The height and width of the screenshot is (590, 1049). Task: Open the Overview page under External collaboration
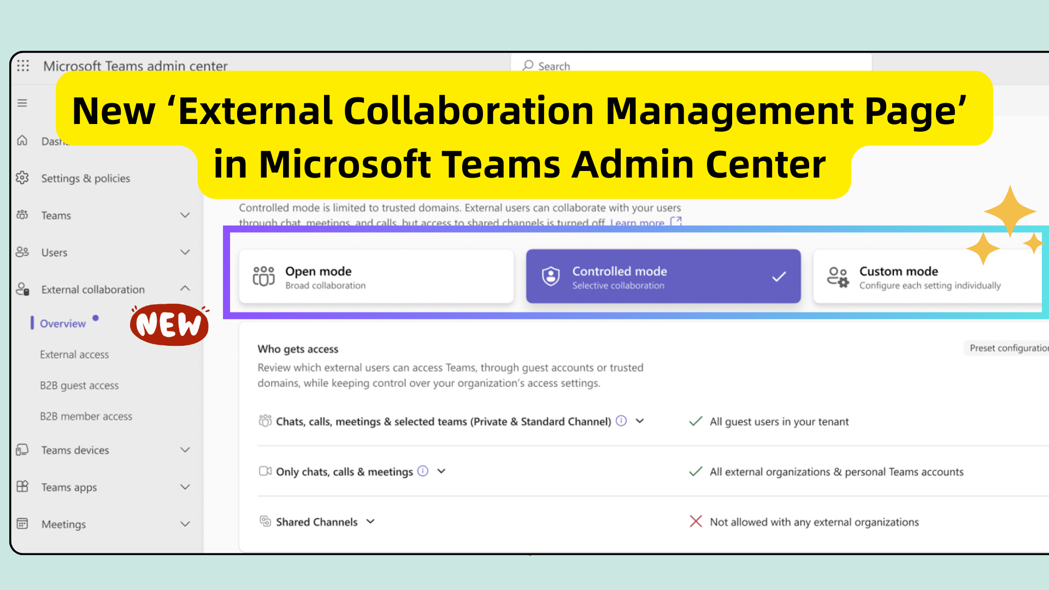[x=63, y=323]
